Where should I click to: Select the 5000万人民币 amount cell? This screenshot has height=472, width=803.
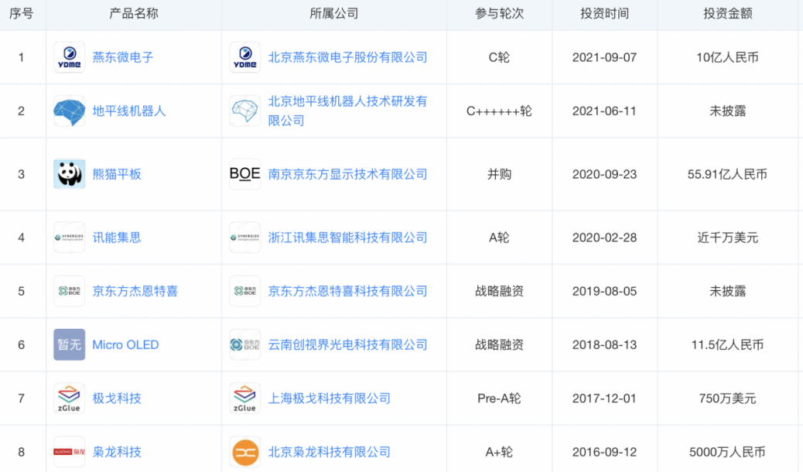[x=728, y=452]
